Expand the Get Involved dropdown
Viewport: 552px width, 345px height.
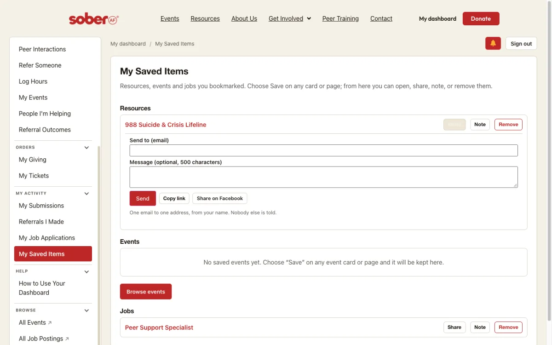tap(290, 19)
